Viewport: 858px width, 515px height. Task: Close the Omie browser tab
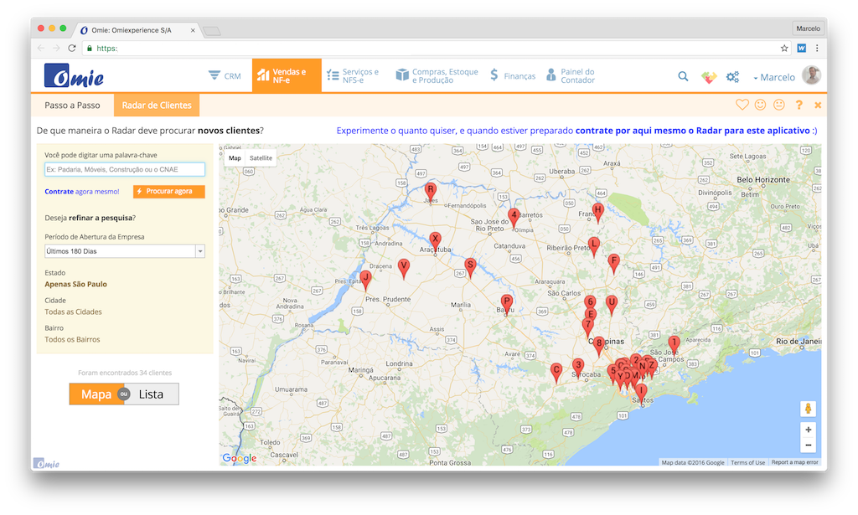pos(193,30)
